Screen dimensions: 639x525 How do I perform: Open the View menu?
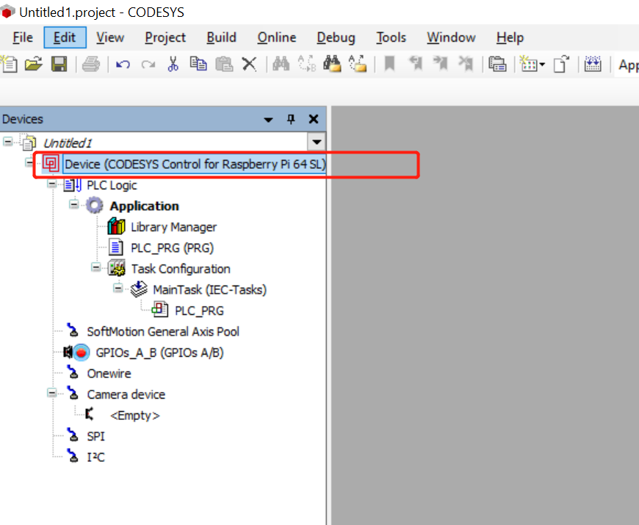pos(110,37)
